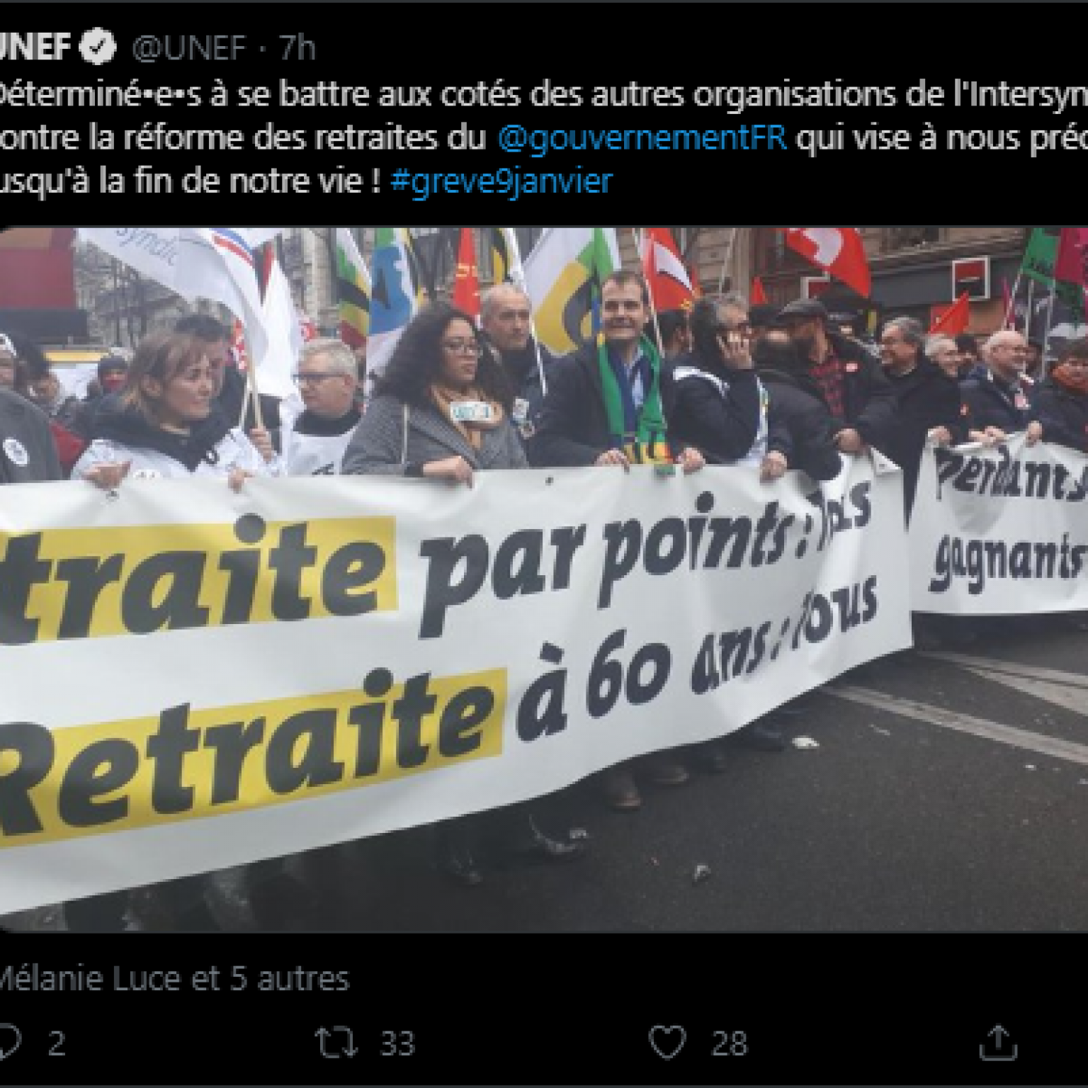Click tagged people Mélanie Luce et 5 autres
1088x1088 pixels.
174,979
